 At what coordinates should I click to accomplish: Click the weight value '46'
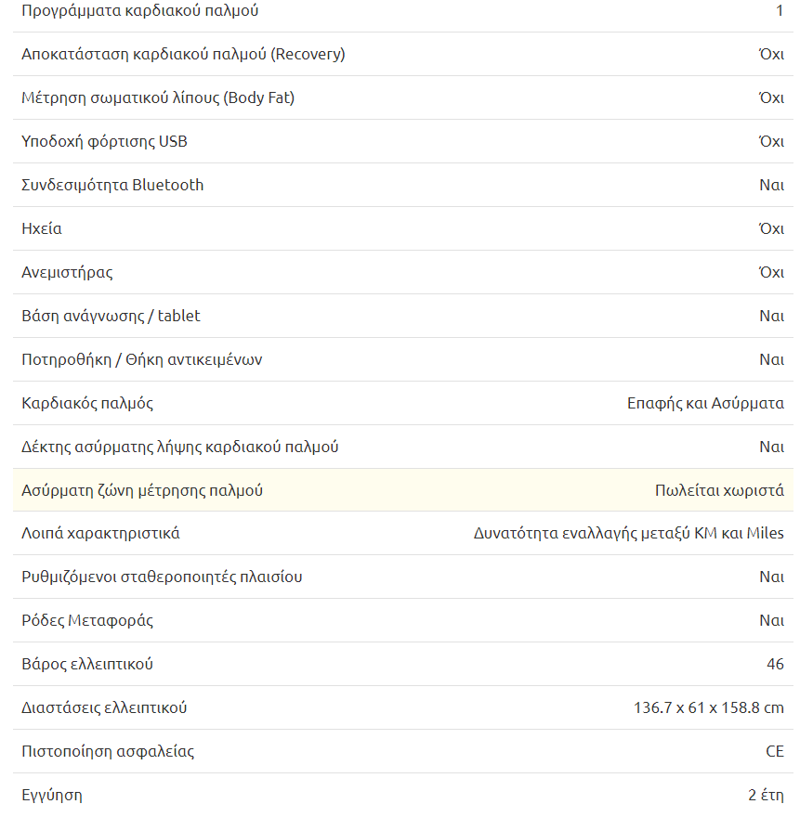(x=775, y=664)
